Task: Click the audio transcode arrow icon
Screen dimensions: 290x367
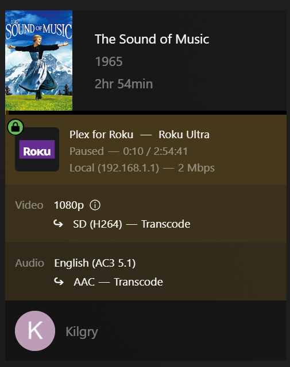Action: (x=59, y=282)
